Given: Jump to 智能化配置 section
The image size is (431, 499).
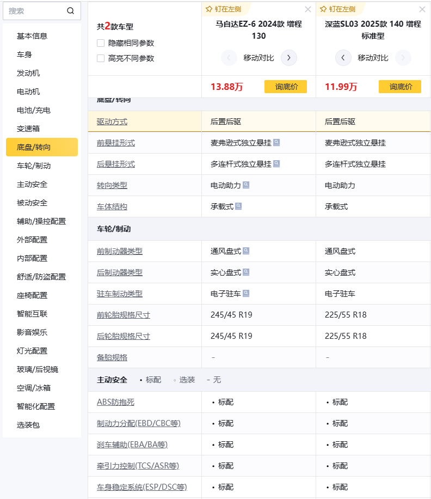Looking at the screenshot, I should click(x=36, y=406).
